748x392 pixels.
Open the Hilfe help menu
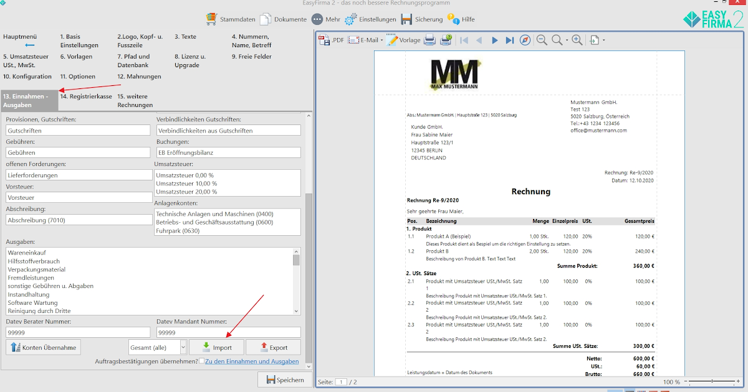(x=461, y=19)
